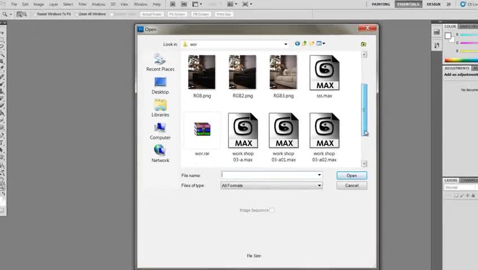478x270 pixels.
Task: Open the History panel icon
Action: point(436,32)
